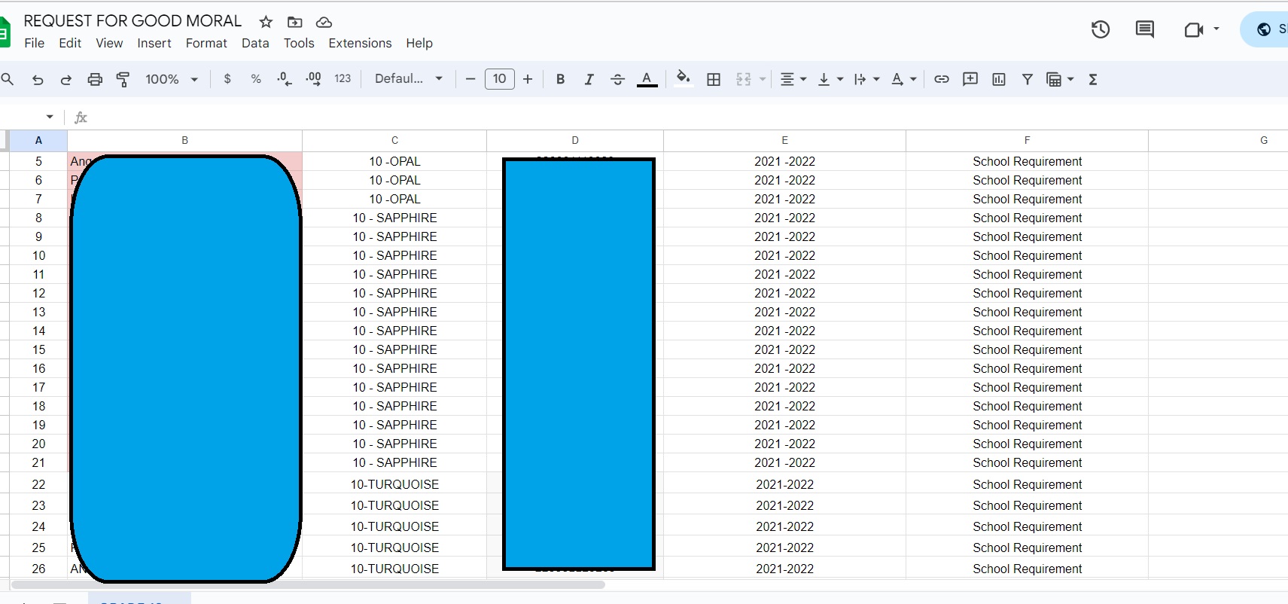The height and width of the screenshot is (604, 1288).
Task: Select cell C22 containing 10-TURQUOISE
Action: pyautogui.click(x=394, y=484)
